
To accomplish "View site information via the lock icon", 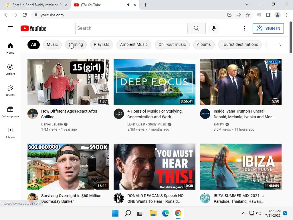I will (36, 15).
